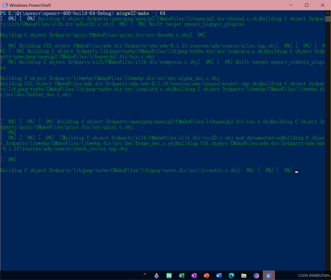Click the line building libwebp alpha_dec.c.obj
The width and height of the screenshot is (331, 280).
tap(110, 78)
